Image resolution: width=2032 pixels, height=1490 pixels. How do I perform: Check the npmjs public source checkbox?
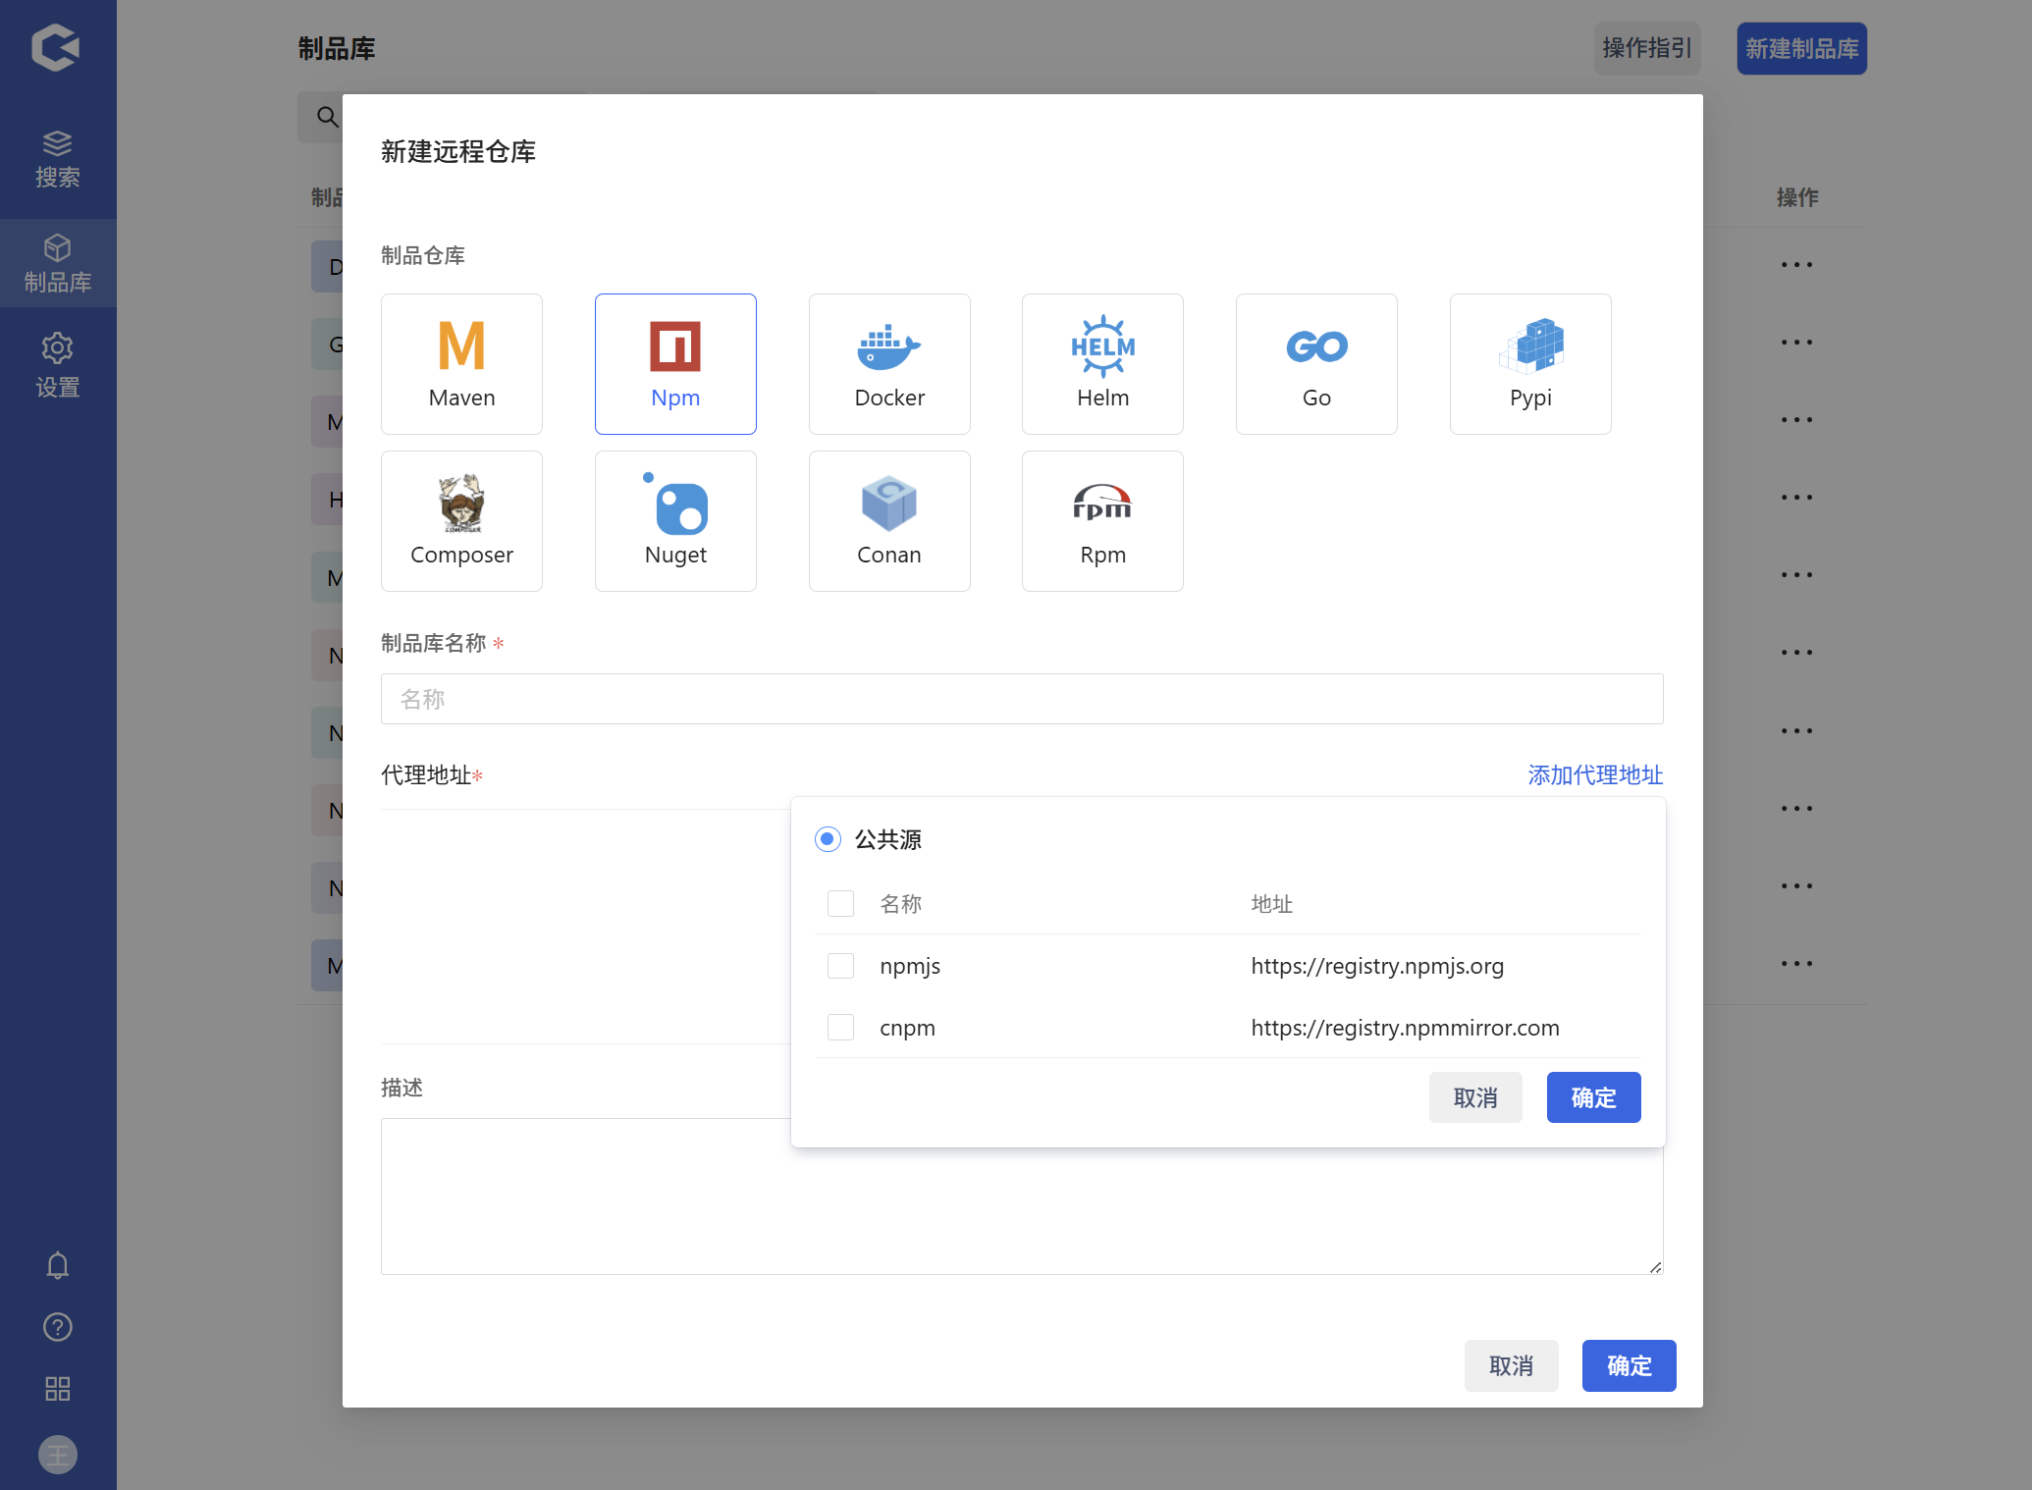[840, 966]
